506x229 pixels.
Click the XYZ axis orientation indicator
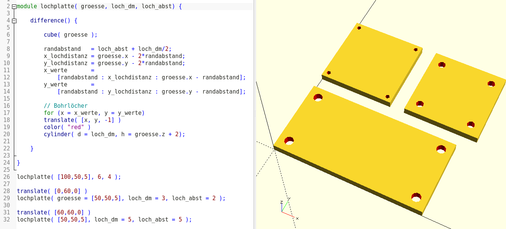[287, 210]
